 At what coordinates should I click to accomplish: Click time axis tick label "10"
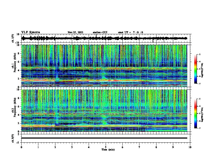pos(190,147)
